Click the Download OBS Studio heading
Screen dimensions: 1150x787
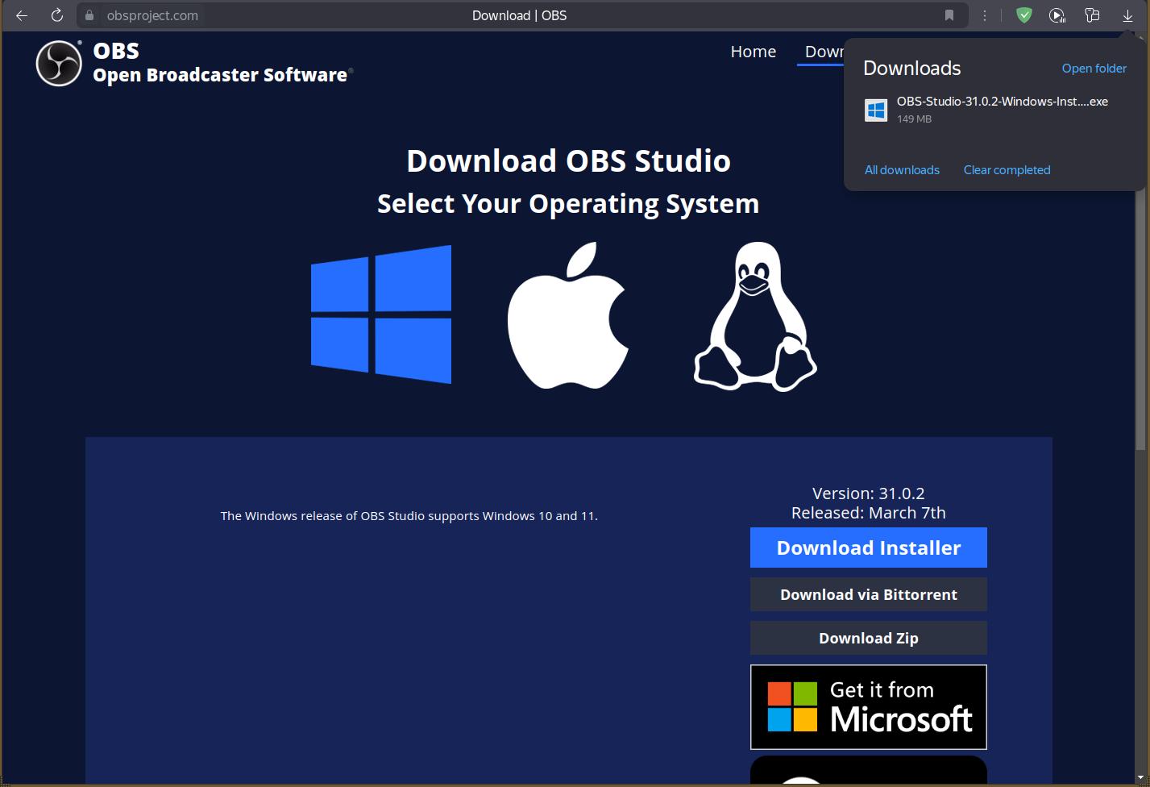tap(568, 160)
